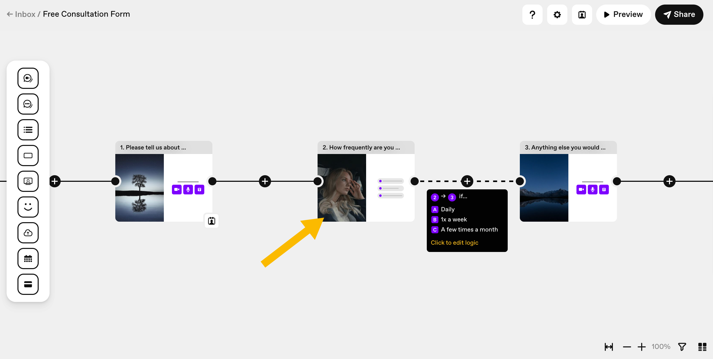The image size is (713, 359).
Task: Select the smiley NPS rating step icon
Action: click(28, 207)
